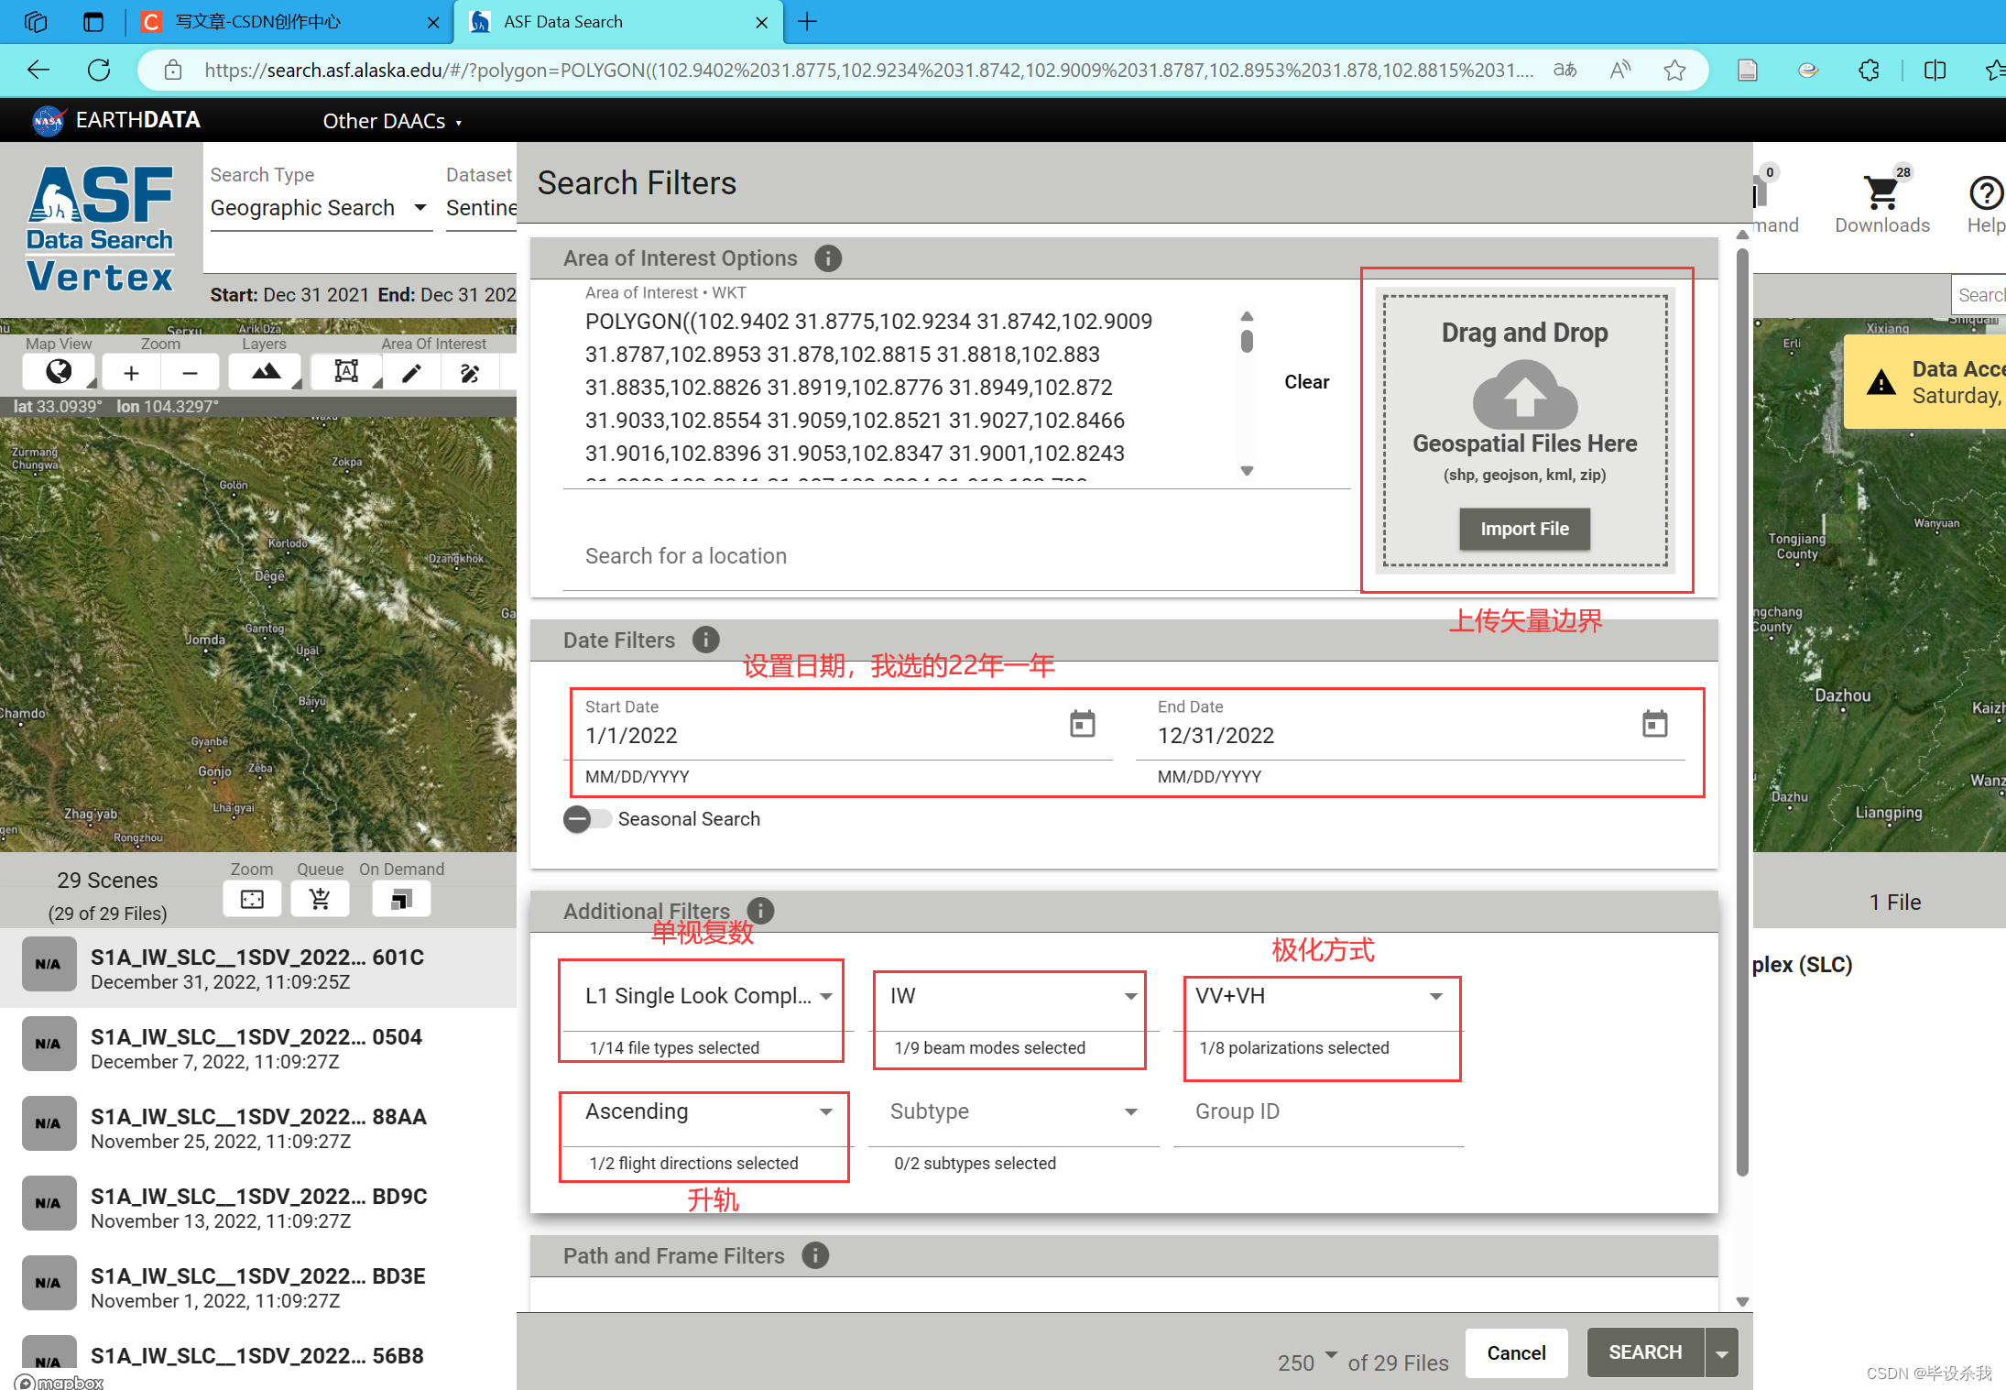Toggle the Seasonal Search switch

tap(587, 819)
